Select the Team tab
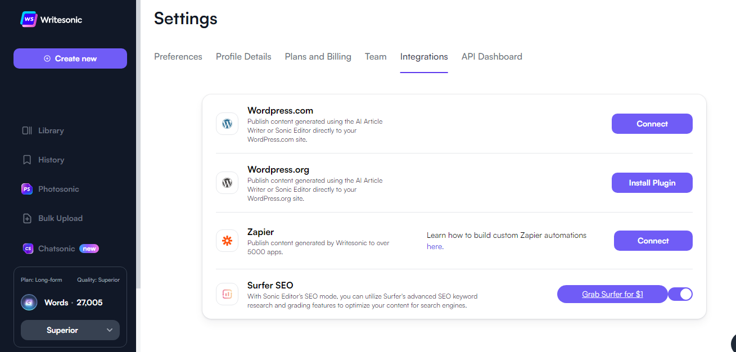Screen dimensions: 736x352 [376, 56]
